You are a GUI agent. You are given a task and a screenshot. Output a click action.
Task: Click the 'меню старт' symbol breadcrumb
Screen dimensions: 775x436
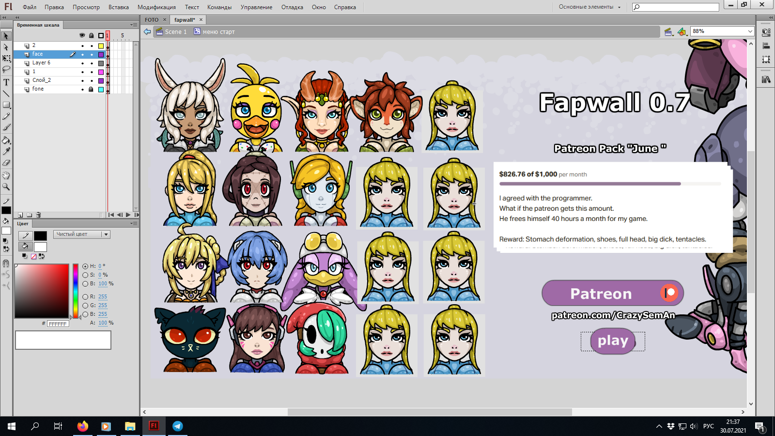214,32
